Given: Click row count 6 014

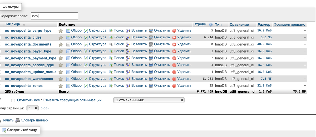Looking at the screenshot, I should (209, 38).
